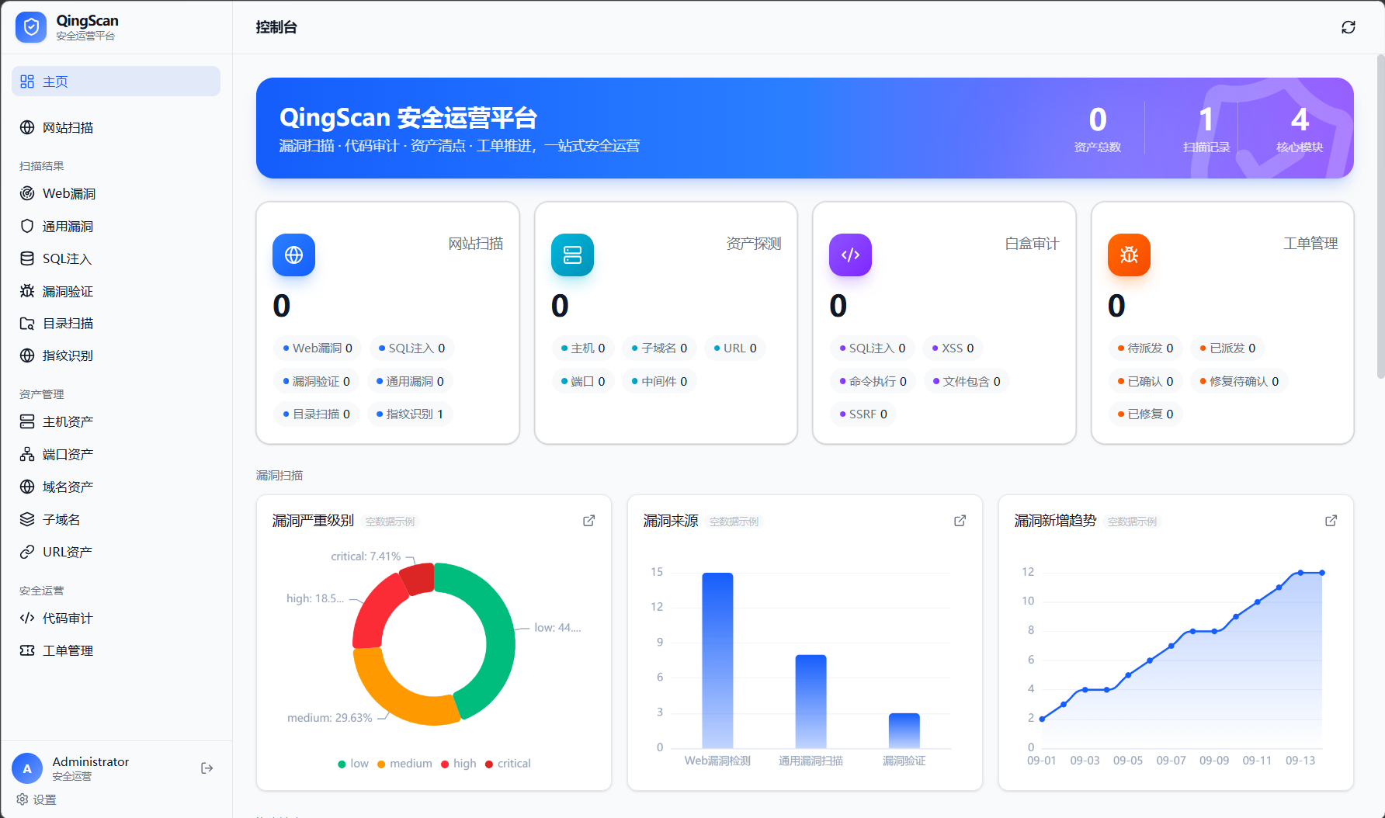1385x818 pixels.
Task: Click the 指纹识别 1 tag in card
Action: pyautogui.click(x=410, y=414)
